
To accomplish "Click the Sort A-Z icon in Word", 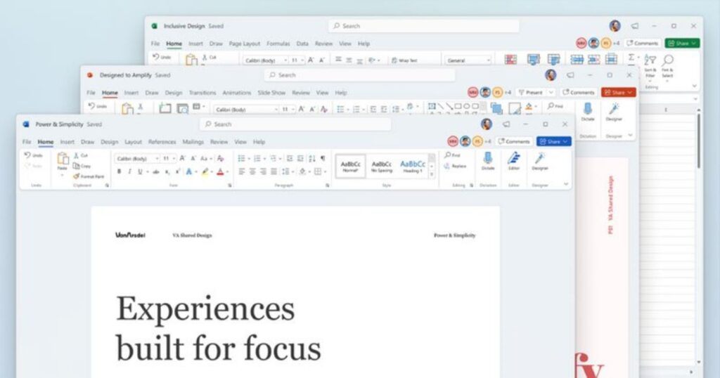I will (x=311, y=158).
